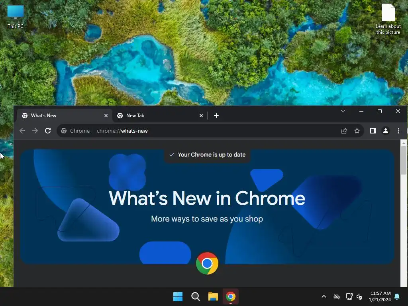The height and width of the screenshot is (306, 408).
Task: Click Chrome icon in taskbar
Action: point(231,296)
